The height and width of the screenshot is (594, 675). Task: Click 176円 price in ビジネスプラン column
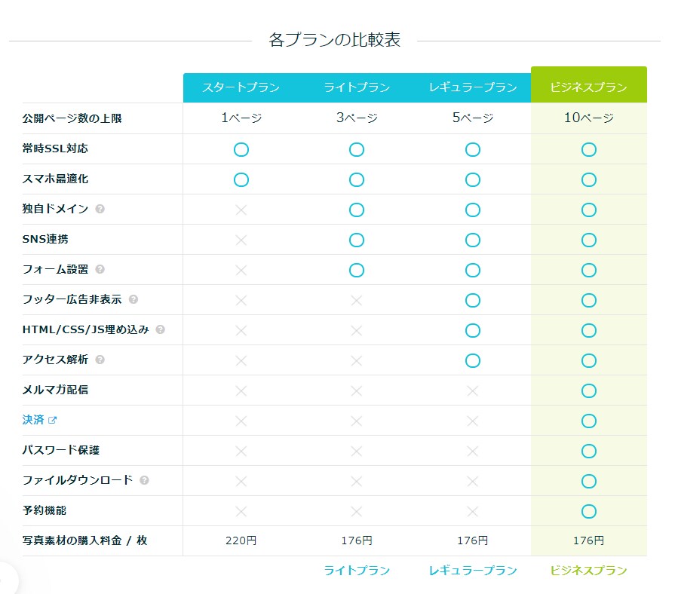[589, 540]
